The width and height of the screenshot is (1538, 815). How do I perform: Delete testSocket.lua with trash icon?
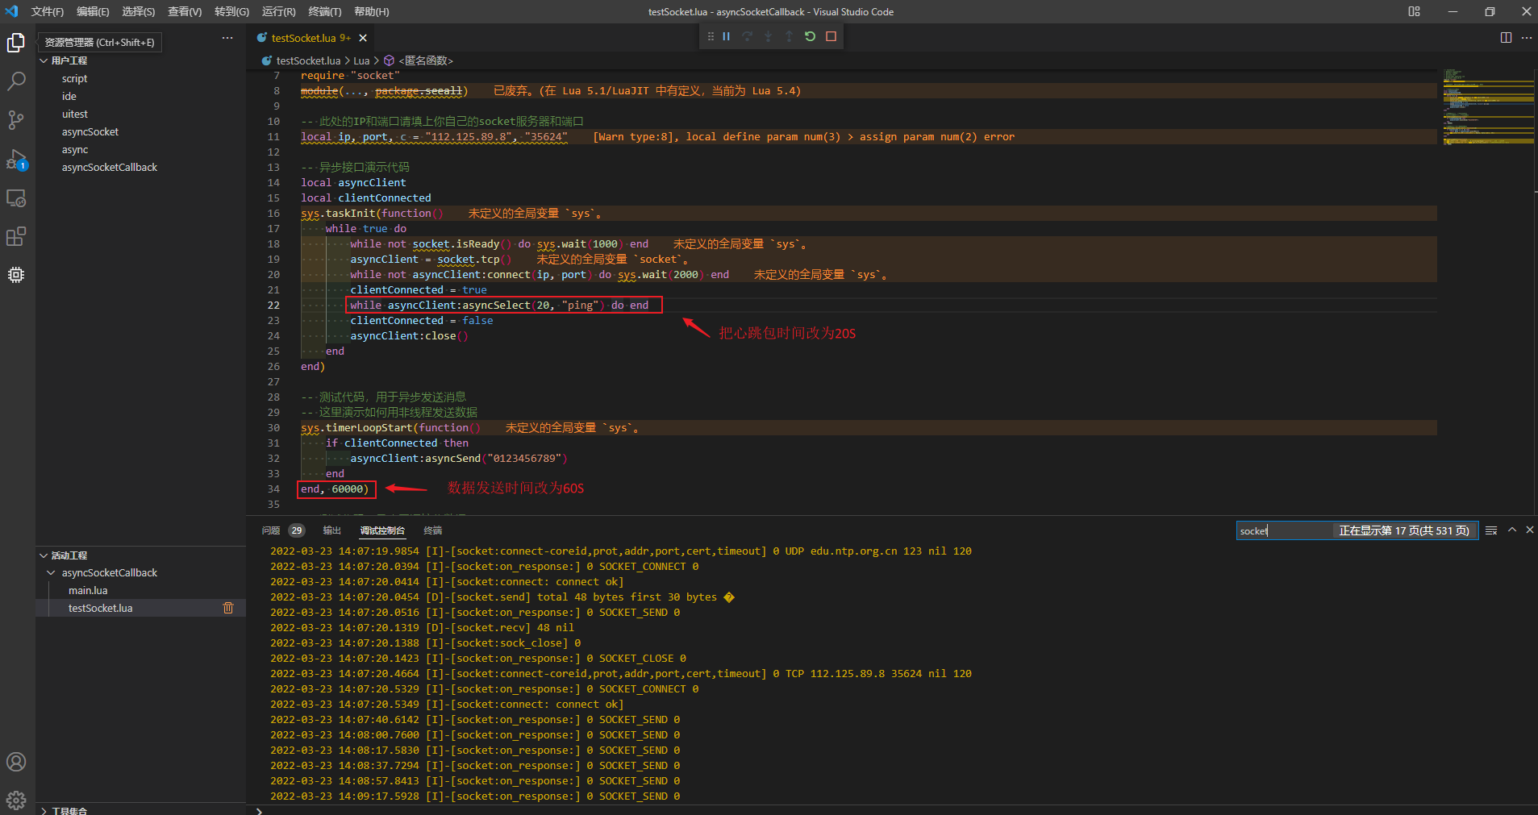(228, 608)
